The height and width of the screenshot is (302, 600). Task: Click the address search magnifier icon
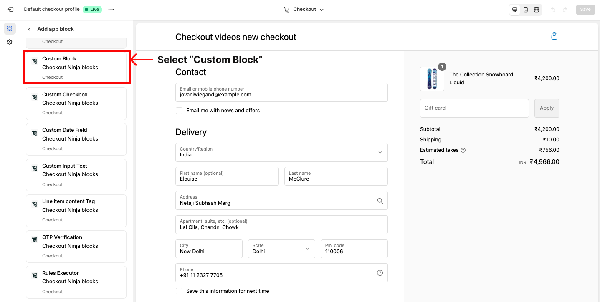(380, 201)
